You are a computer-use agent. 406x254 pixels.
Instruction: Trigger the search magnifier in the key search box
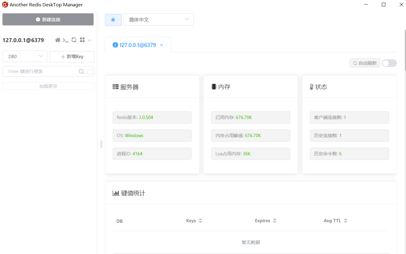(x=81, y=71)
